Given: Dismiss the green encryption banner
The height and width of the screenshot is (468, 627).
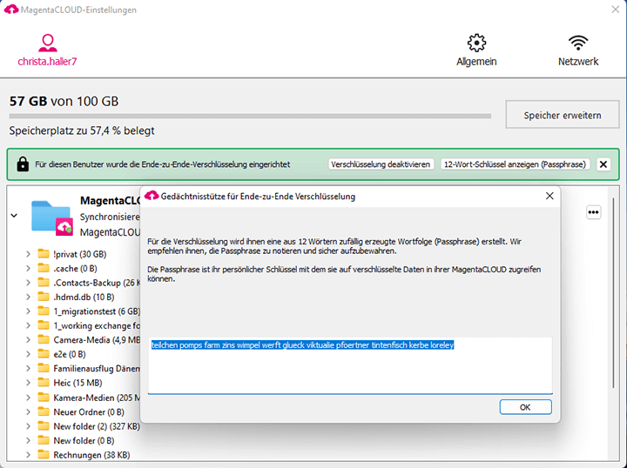Looking at the screenshot, I should [603, 164].
